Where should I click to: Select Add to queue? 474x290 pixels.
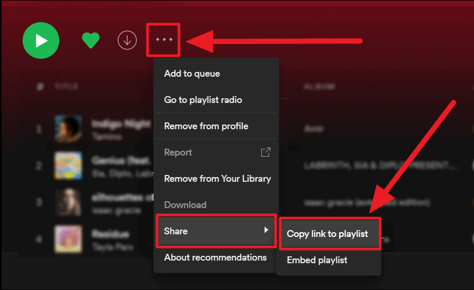pos(192,74)
